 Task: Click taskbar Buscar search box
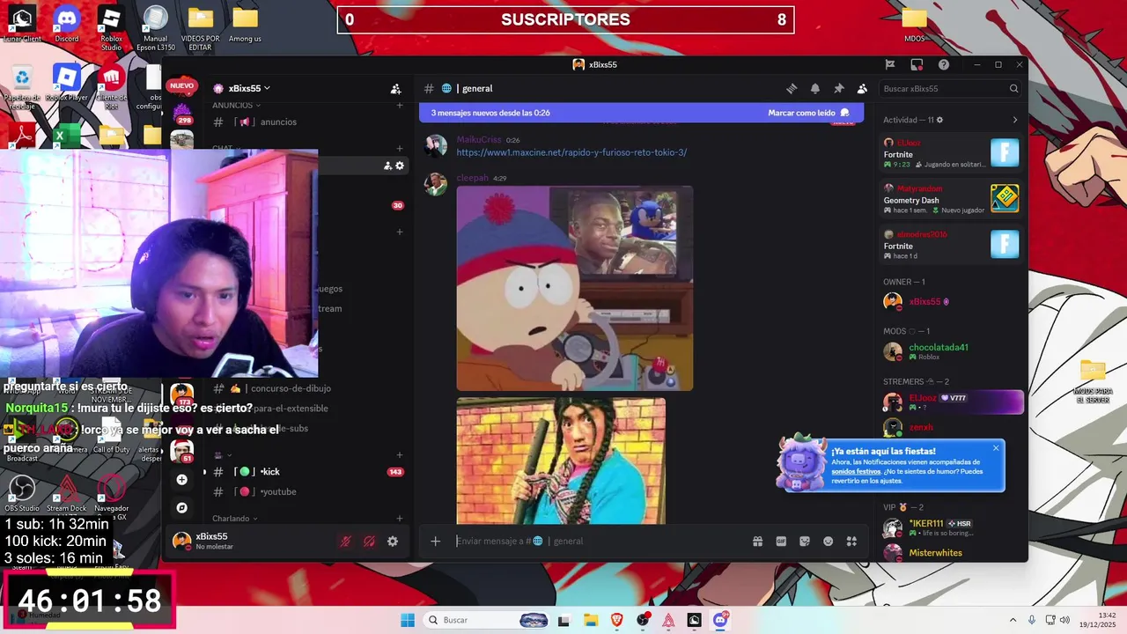click(488, 620)
